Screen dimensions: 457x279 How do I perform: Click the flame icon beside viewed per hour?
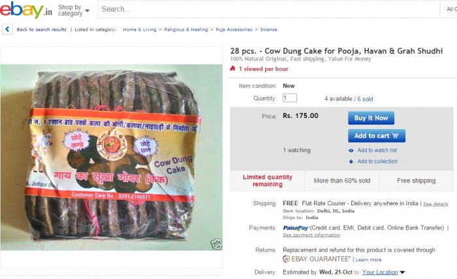pyautogui.click(x=232, y=68)
